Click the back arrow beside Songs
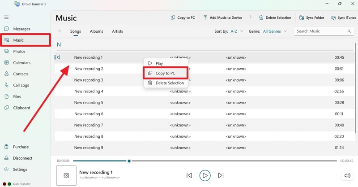The width and height of the screenshot is (358, 187). [60, 31]
